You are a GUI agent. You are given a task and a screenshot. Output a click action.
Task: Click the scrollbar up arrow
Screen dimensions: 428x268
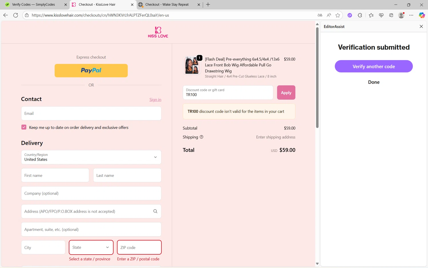tap(317, 24)
